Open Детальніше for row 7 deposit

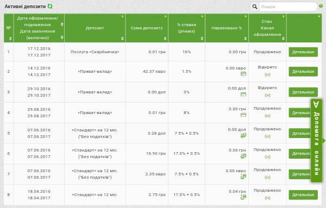299,174
